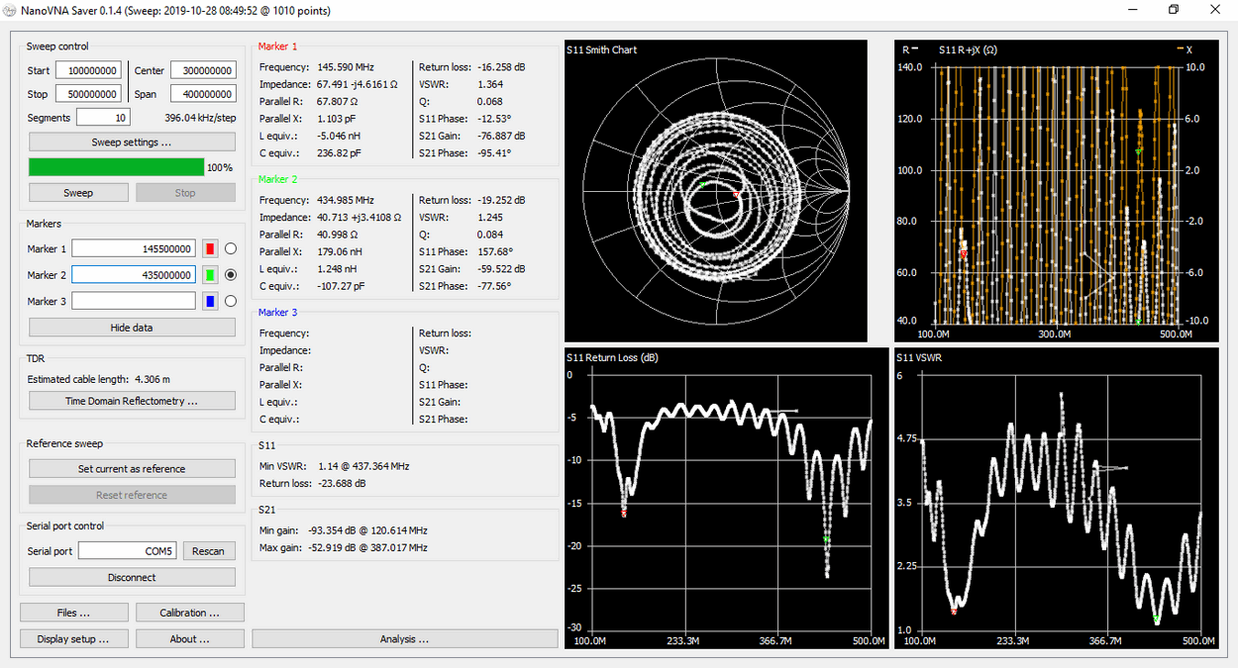The height and width of the screenshot is (668, 1238).
Task: Open Time Domain Reflectometry window
Action: point(132,401)
